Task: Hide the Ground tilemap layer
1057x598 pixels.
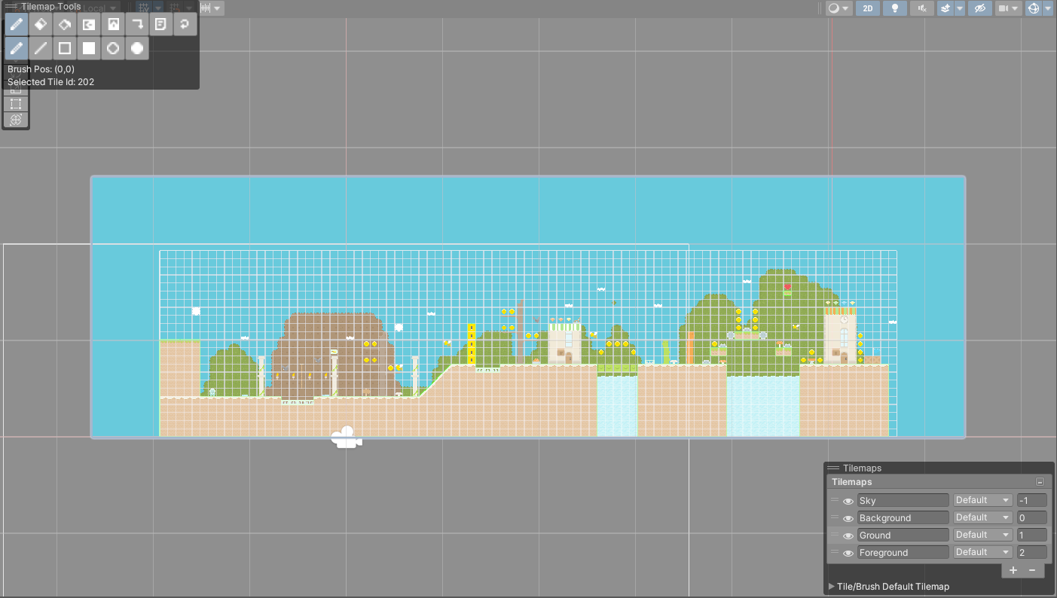Action: pos(848,535)
